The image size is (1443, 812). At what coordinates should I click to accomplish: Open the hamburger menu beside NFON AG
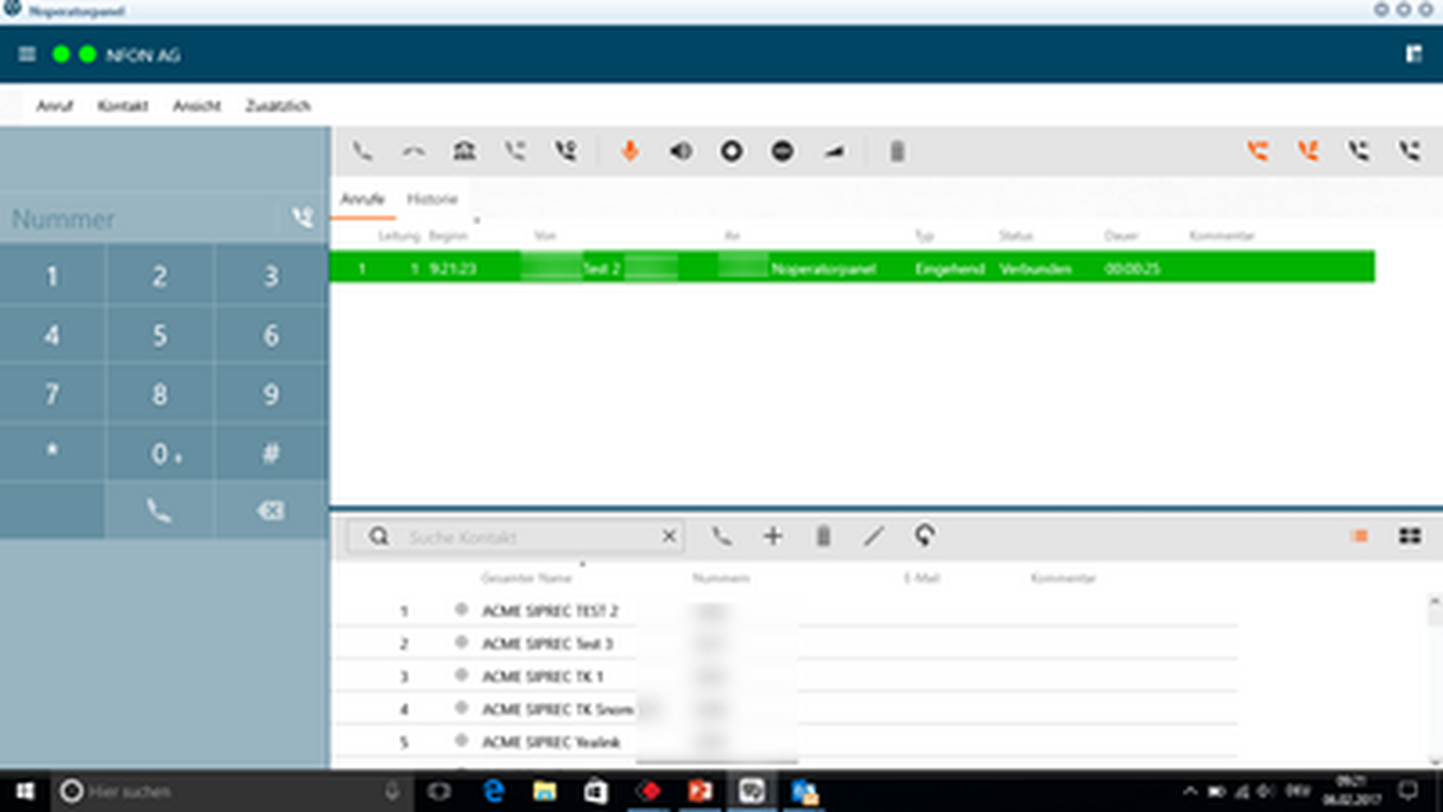(x=27, y=55)
